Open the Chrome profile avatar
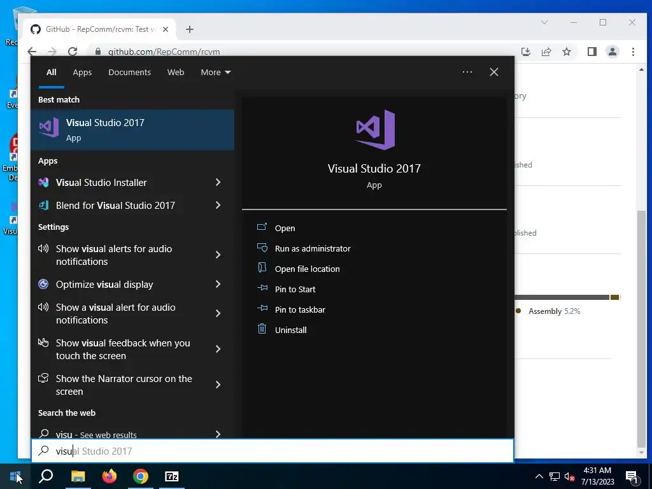This screenshot has height=489, width=652. pos(612,52)
